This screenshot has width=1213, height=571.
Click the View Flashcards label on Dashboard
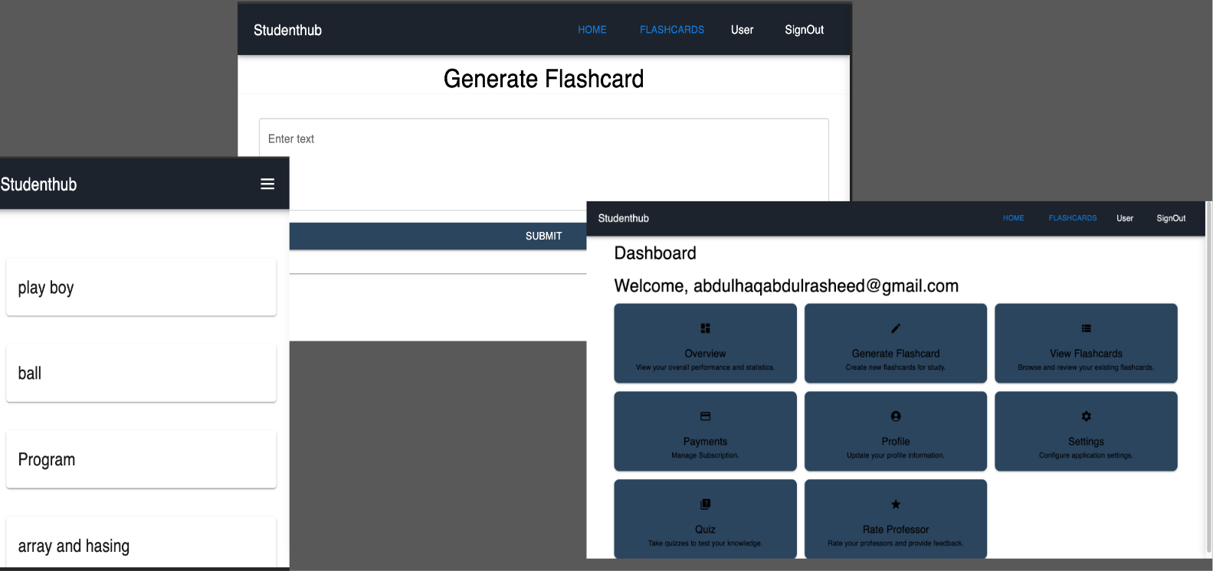point(1086,354)
